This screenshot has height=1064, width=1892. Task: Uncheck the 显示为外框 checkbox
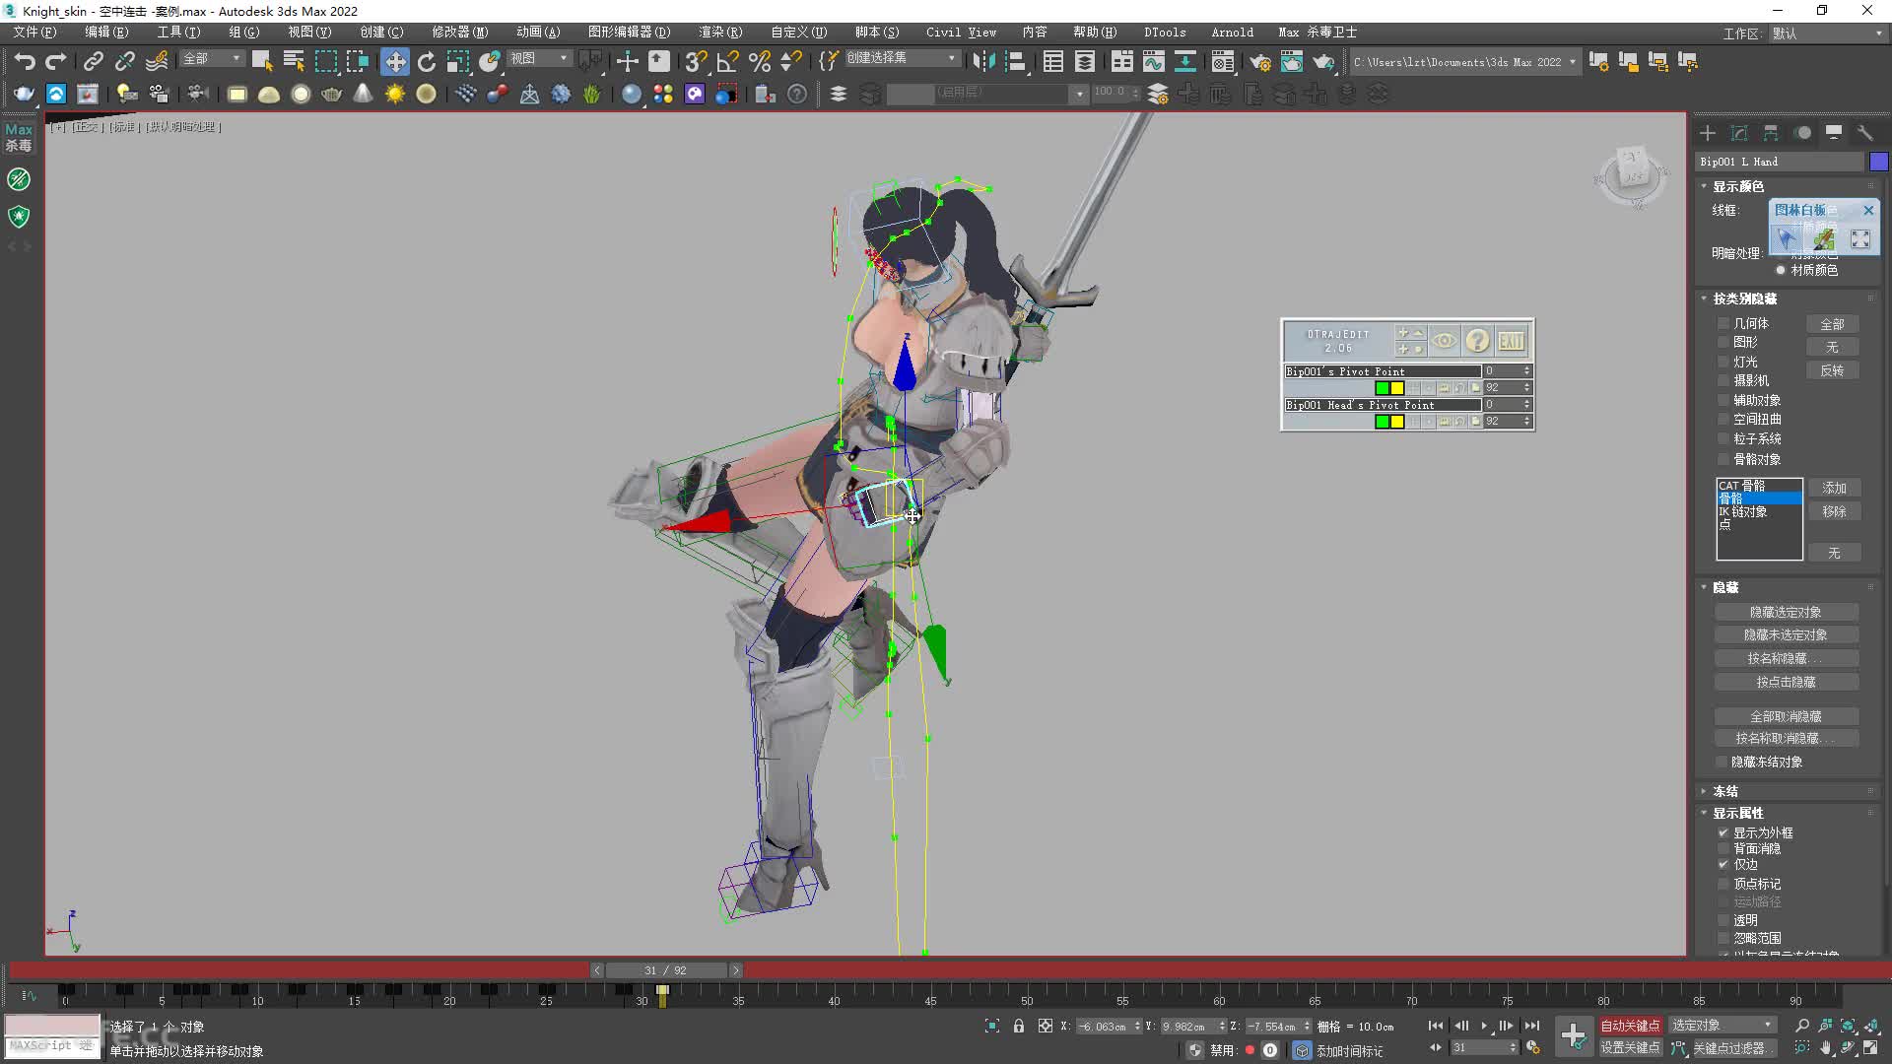tap(1723, 832)
